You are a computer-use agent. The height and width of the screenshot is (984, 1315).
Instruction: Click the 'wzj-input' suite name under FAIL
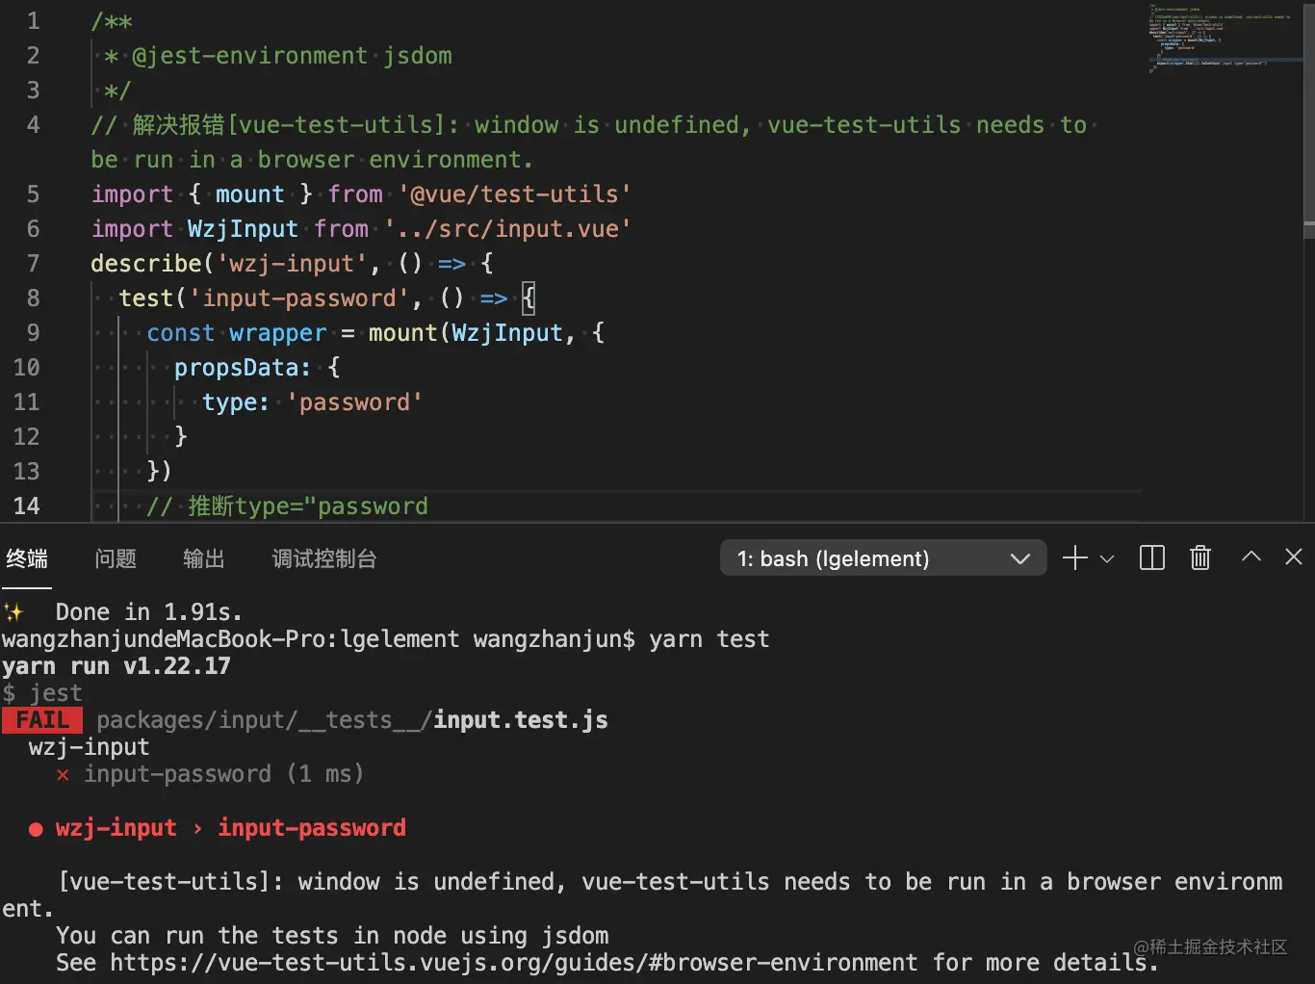coord(90,747)
